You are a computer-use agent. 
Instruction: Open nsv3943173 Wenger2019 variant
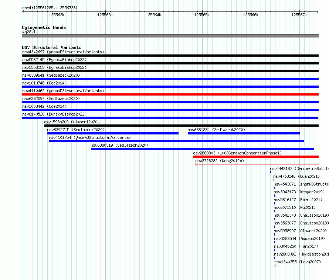(x=299, y=192)
